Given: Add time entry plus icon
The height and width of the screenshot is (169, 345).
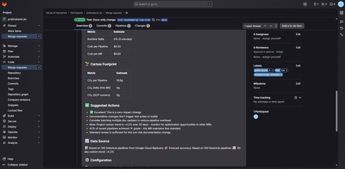Looking at the screenshot, I should tap(300, 98).
